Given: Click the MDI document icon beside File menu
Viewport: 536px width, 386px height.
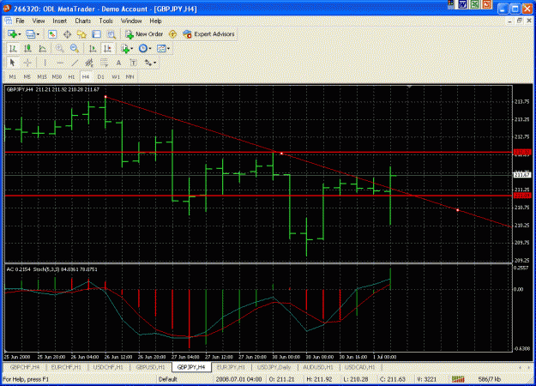Looking at the screenshot, I should 8,21.
